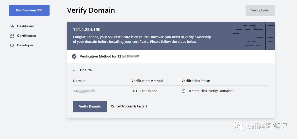Select the HTTP File Upload method text
This screenshot has height=139, width=297.
tap(144, 91)
